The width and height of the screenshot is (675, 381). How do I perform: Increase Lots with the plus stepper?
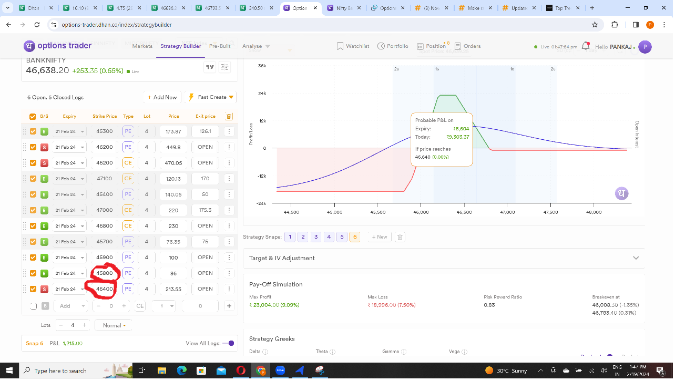[84, 325]
